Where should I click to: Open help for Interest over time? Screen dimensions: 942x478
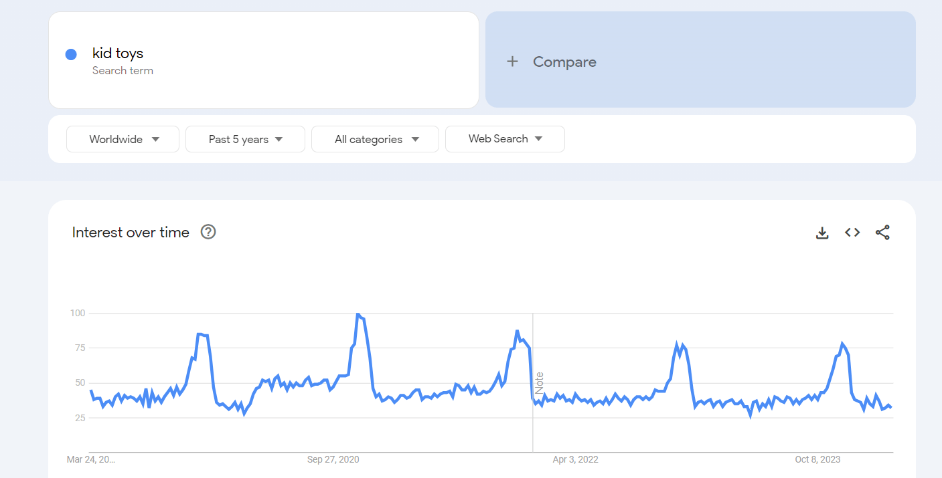tap(208, 232)
